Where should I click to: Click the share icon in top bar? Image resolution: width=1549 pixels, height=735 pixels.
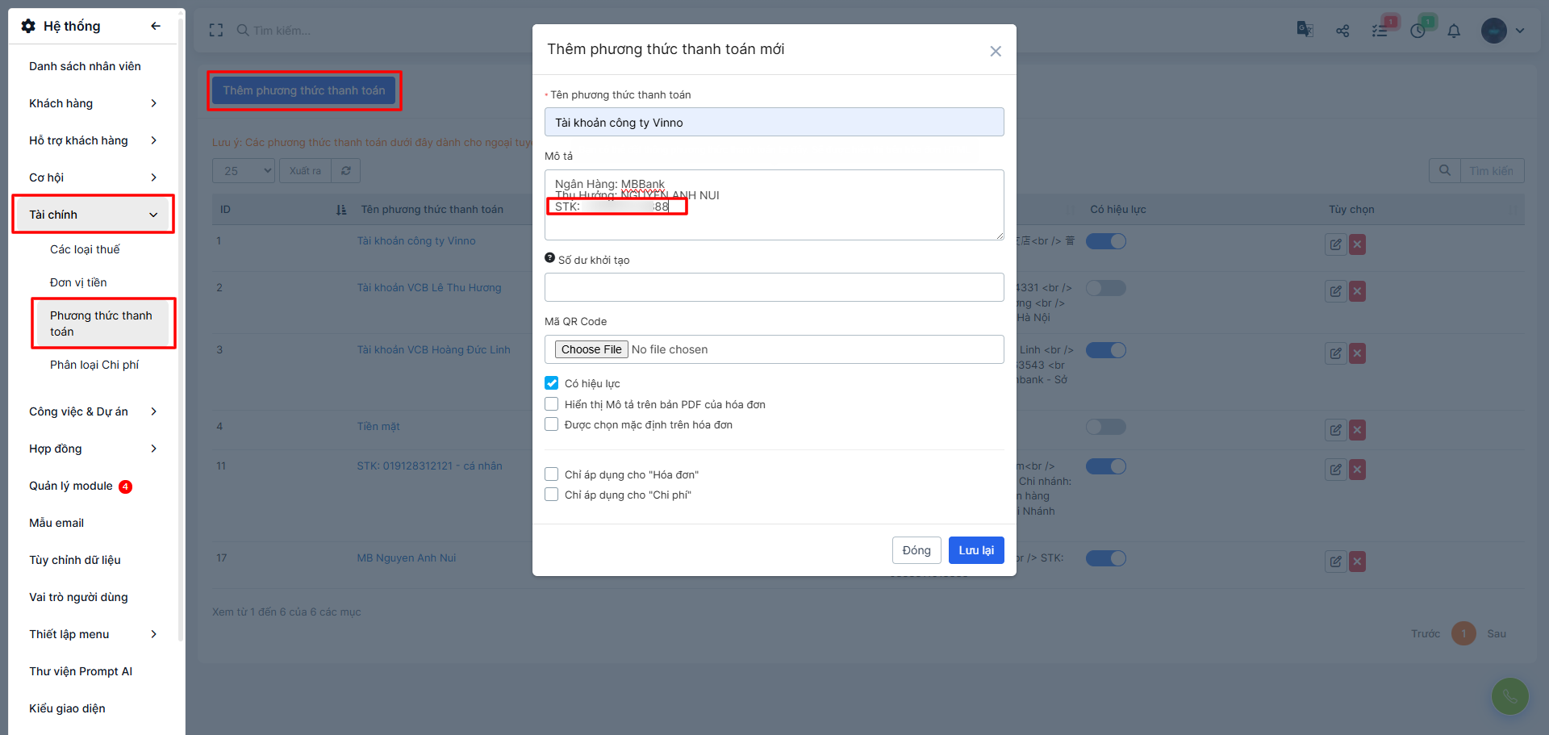1342,31
